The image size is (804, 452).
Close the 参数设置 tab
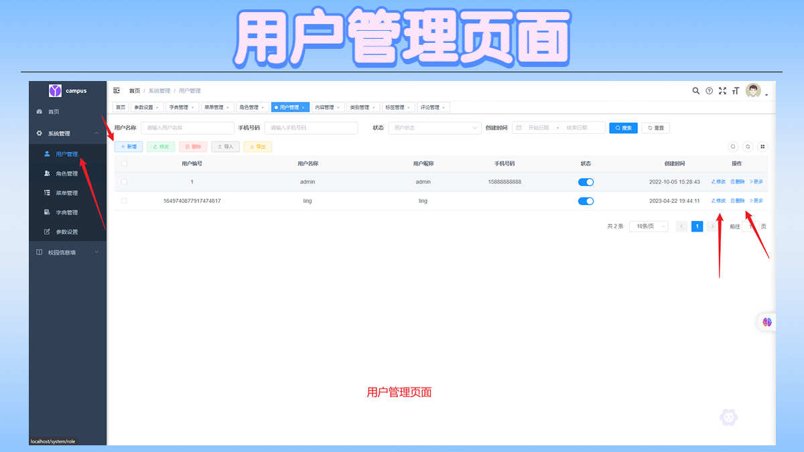click(x=157, y=107)
